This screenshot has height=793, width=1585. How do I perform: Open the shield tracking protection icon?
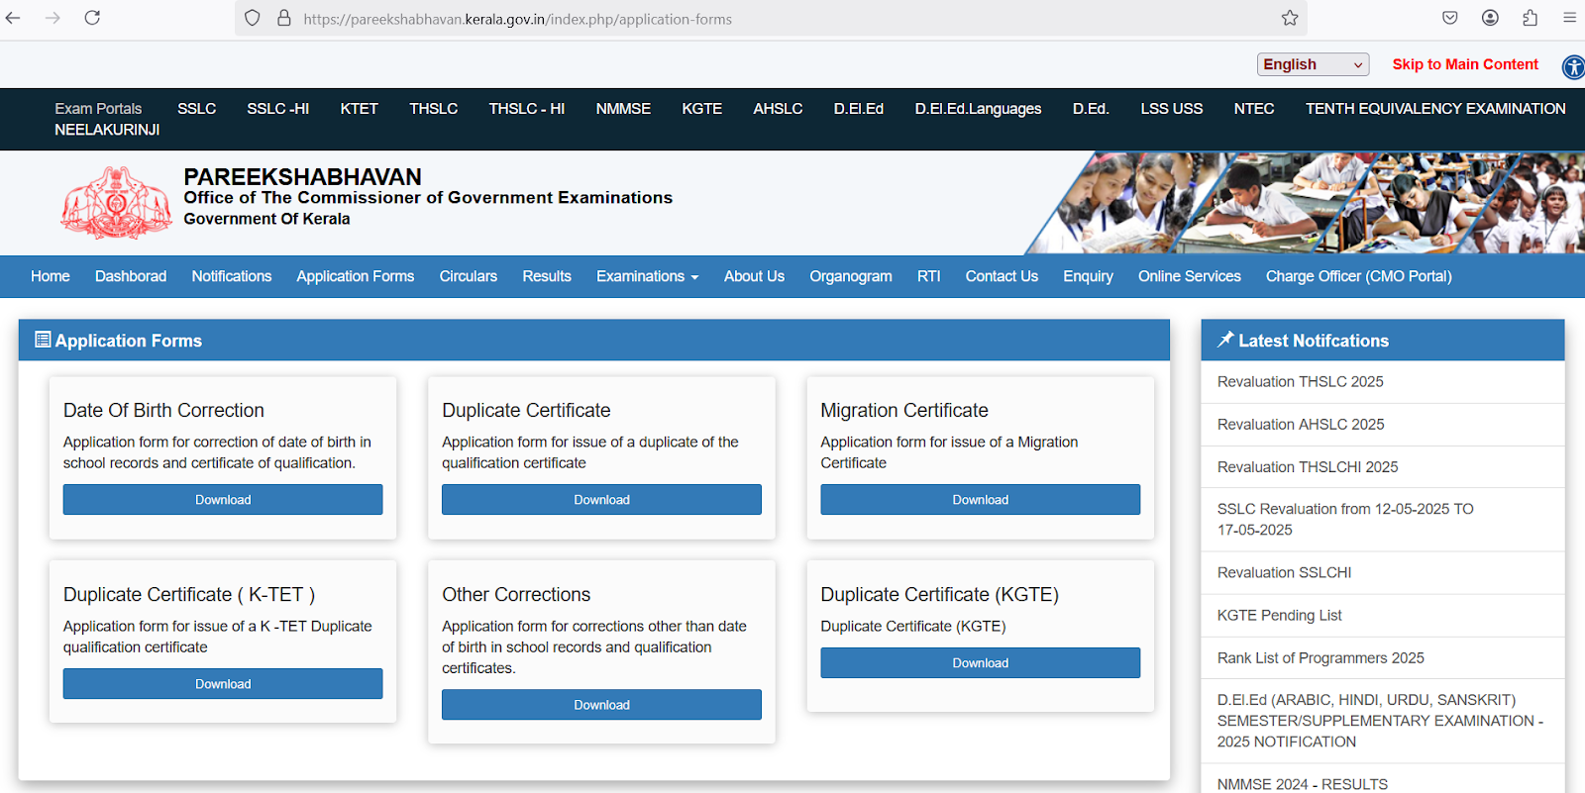pyautogui.click(x=253, y=18)
